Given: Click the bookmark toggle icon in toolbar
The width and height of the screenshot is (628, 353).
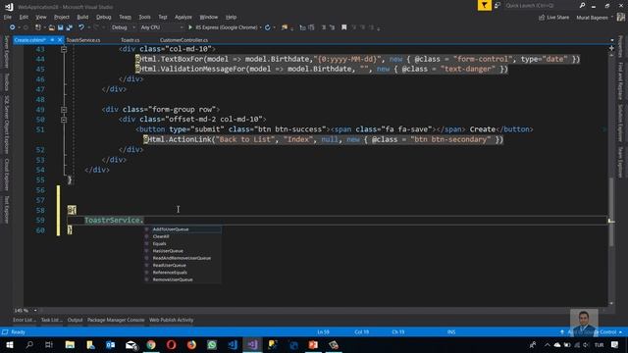Looking at the screenshot, I should point(344,27).
